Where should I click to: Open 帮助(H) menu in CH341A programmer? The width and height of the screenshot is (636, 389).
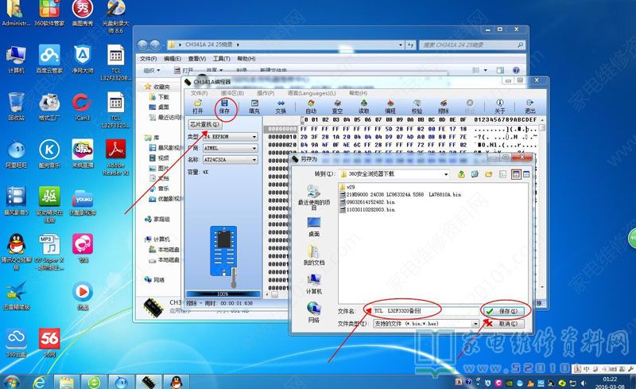tap(359, 93)
